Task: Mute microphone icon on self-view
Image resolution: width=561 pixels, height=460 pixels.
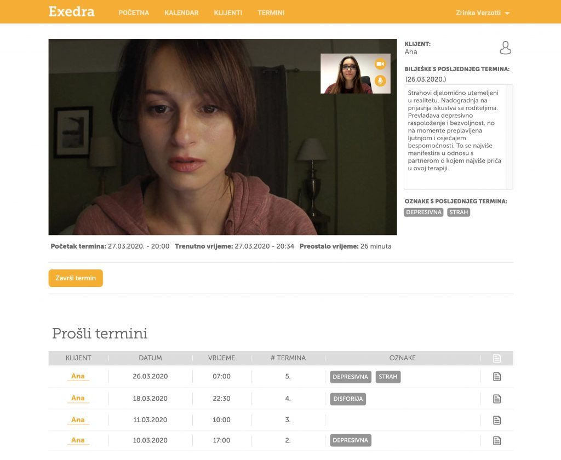Action: point(380,81)
